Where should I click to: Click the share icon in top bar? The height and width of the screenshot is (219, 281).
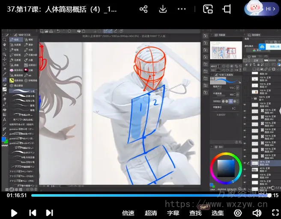[143, 9]
